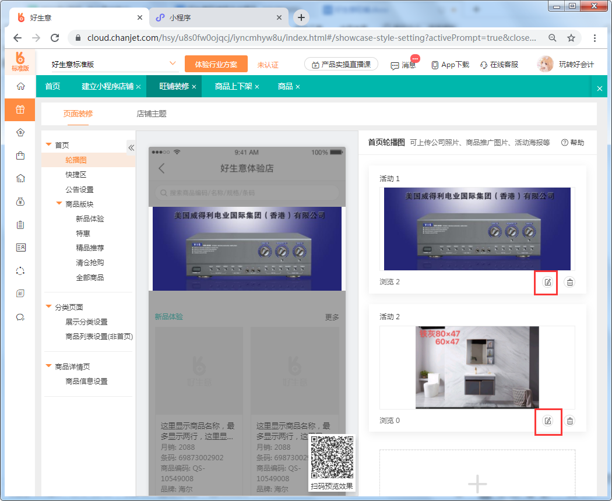Close all tabs with the teal bar X
The width and height of the screenshot is (612, 501).
click(x=600, y=89)
